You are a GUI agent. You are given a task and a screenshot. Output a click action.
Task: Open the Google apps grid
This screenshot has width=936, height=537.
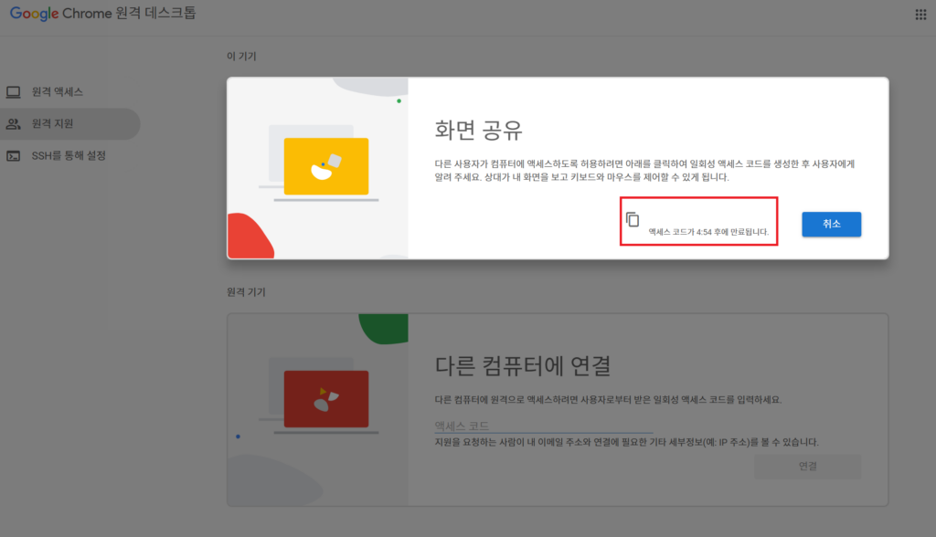pos(920,15)
